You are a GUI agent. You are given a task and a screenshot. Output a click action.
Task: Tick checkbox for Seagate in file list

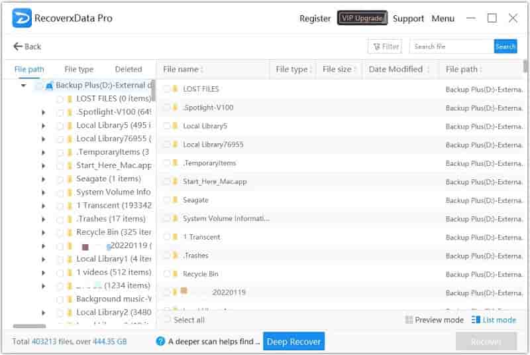(167, 200)
